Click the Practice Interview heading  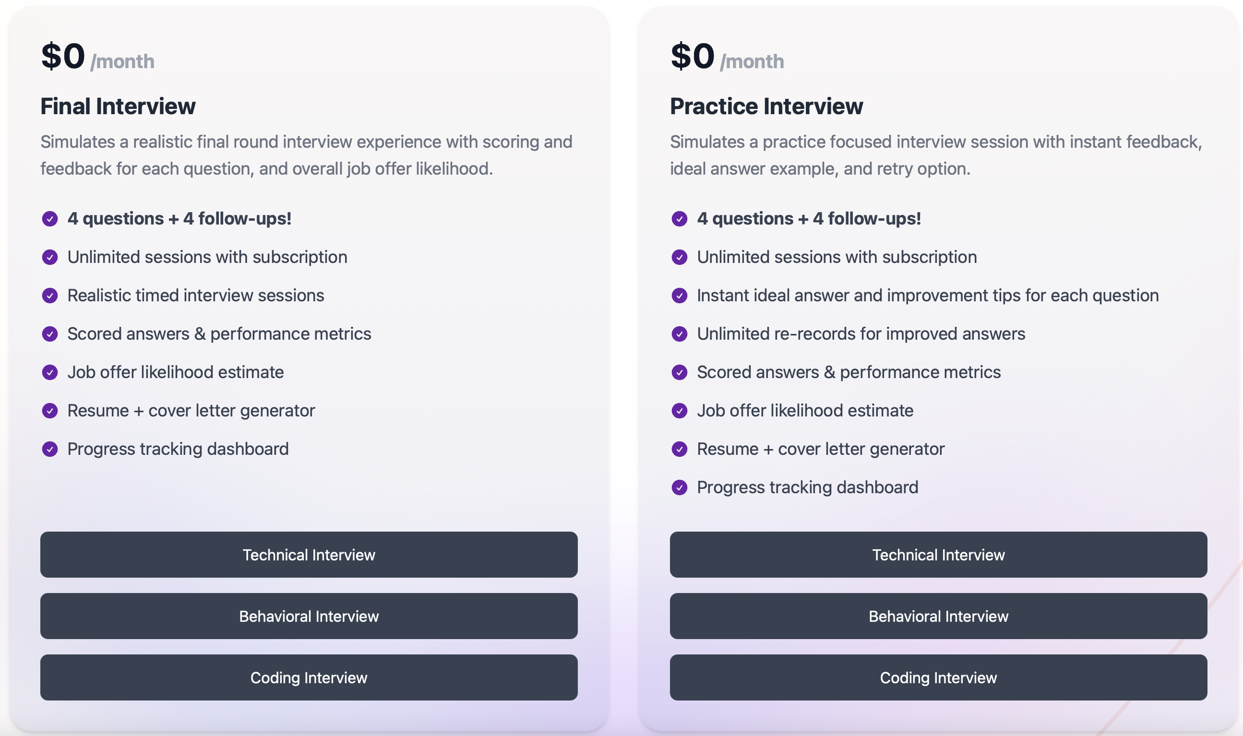[x=766, y=106]
